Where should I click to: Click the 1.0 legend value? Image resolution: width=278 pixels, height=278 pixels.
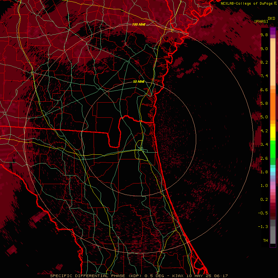click(264, 185)
